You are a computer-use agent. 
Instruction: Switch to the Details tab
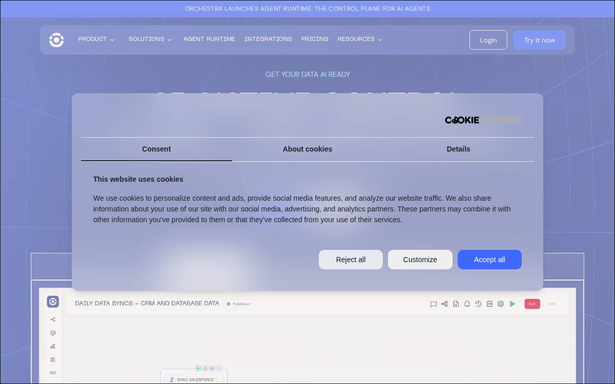point(458,149)
